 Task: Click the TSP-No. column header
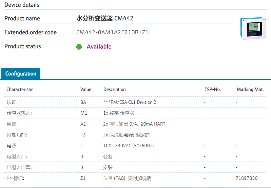click(212, 90)
